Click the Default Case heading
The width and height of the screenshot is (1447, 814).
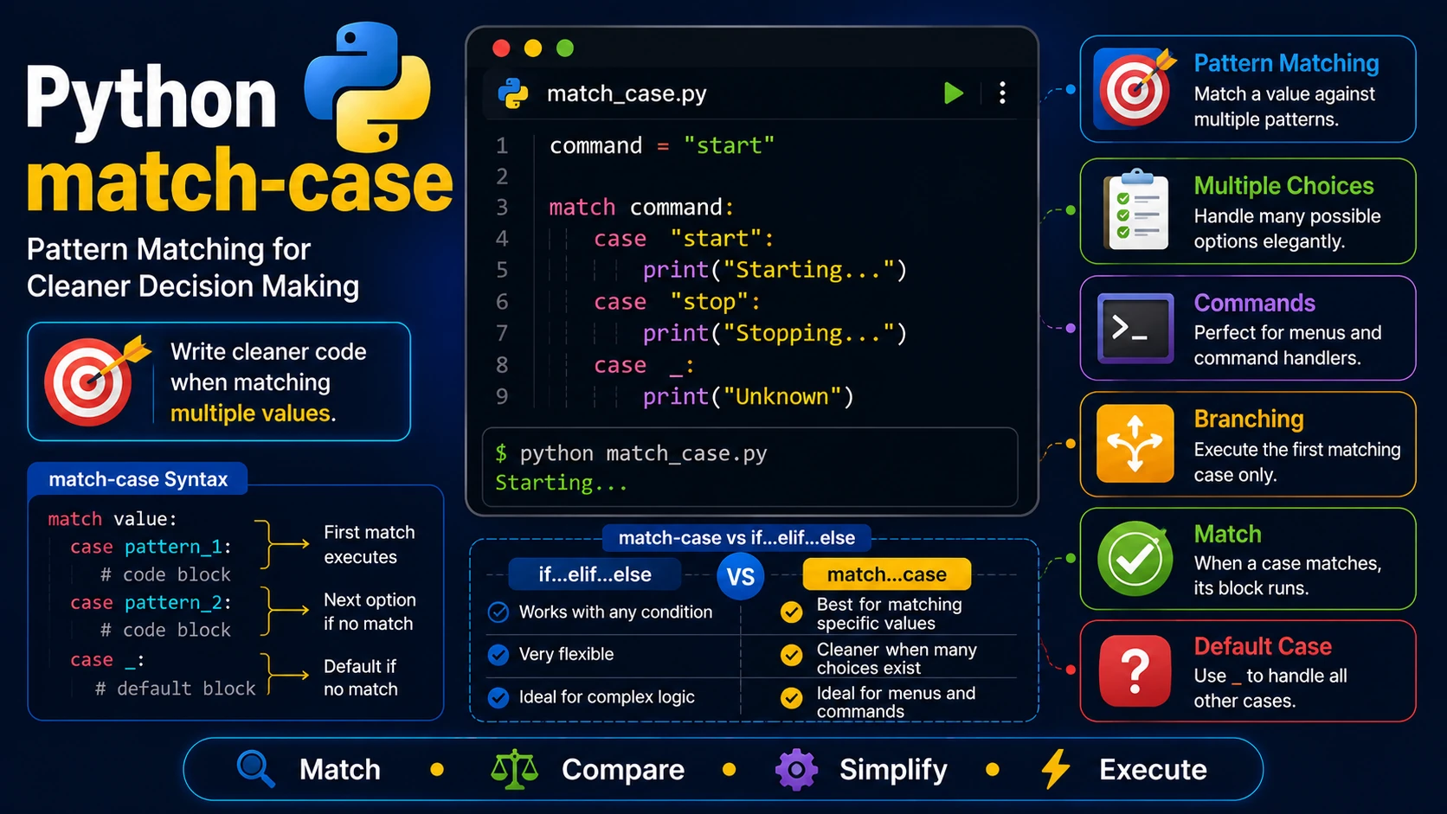pyautogui.click(x=1263, y=646)
